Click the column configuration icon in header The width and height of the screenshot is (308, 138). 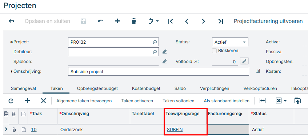(x=6, y=114)
